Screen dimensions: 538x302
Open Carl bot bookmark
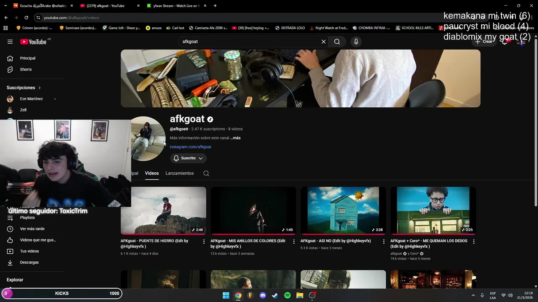(x=175, y=28)
